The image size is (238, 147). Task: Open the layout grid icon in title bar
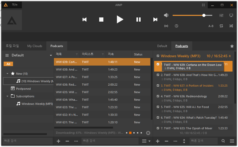coord(203,5)
